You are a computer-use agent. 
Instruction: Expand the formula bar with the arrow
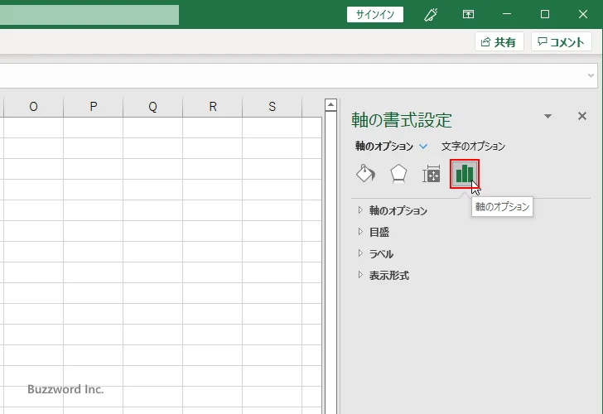591,75
